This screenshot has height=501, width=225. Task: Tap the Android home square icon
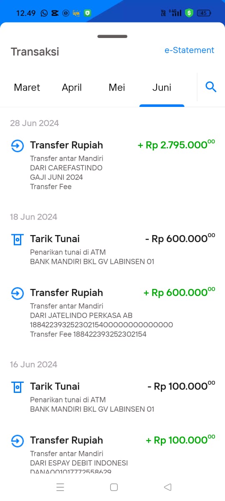click(x=114, y=487)
